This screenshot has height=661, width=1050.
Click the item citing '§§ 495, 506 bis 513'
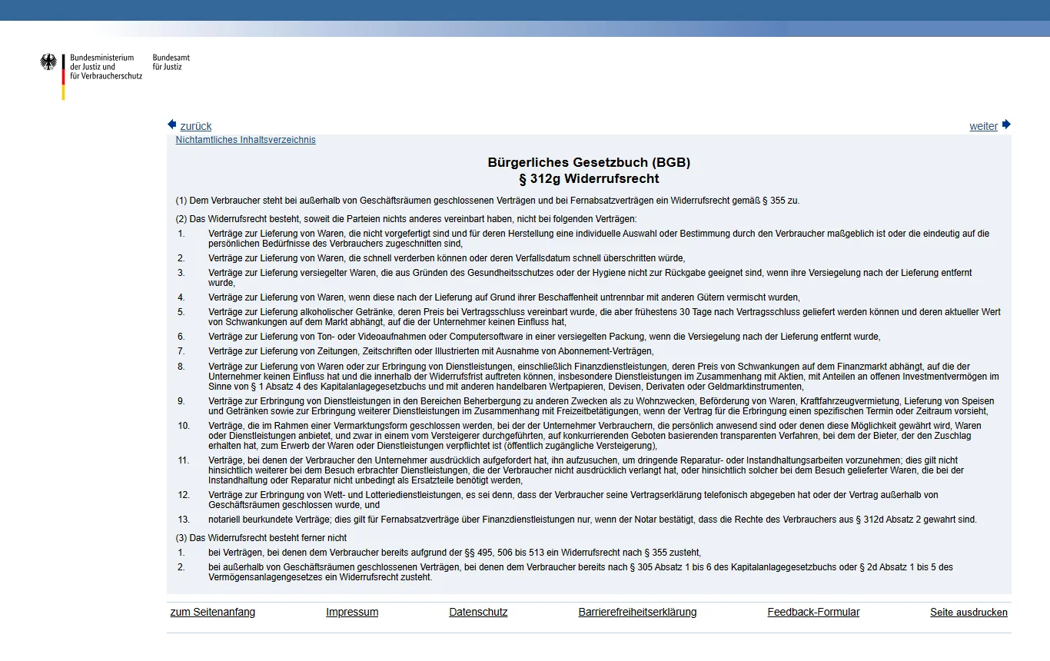coord(454,553)
